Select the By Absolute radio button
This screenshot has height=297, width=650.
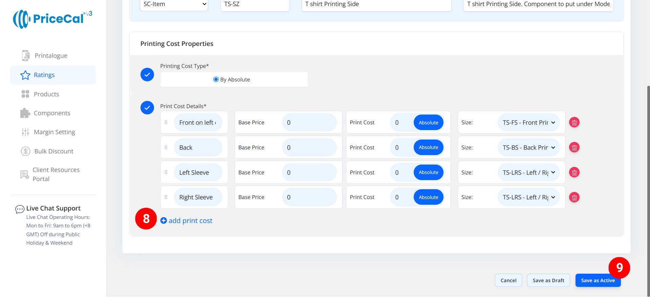(x=216, y=80)
